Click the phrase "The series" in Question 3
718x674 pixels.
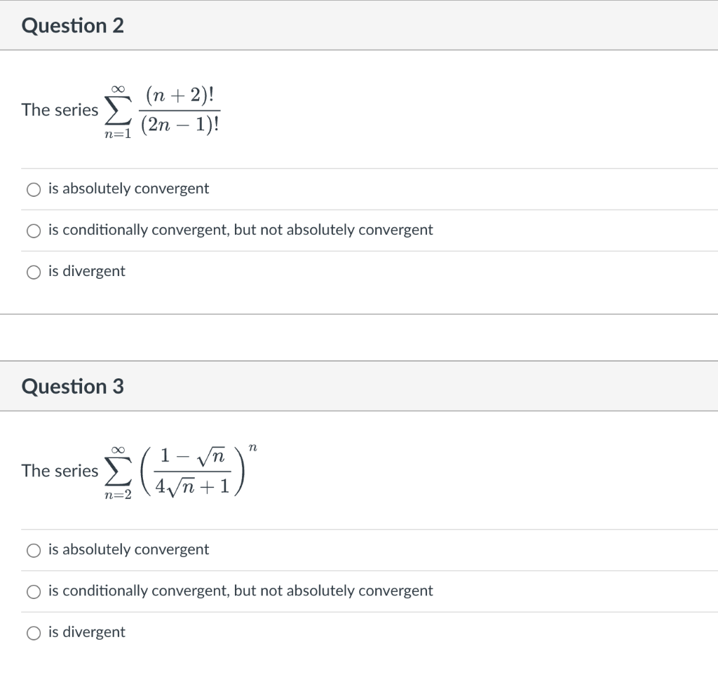[x=59, y=471]
